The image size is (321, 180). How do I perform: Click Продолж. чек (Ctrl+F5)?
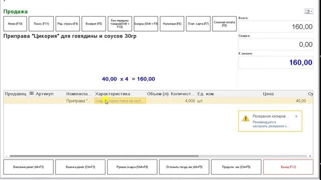(236, 167)
